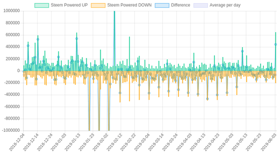
Task: Click the orange Steem Powered DOWN swatch
Action: tap(98, 5)
